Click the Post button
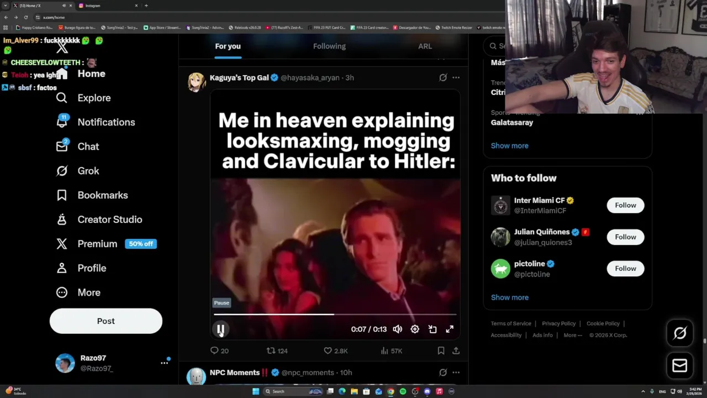Image resolution: width=707 pixels, height=398 pixels. (106, 321)
